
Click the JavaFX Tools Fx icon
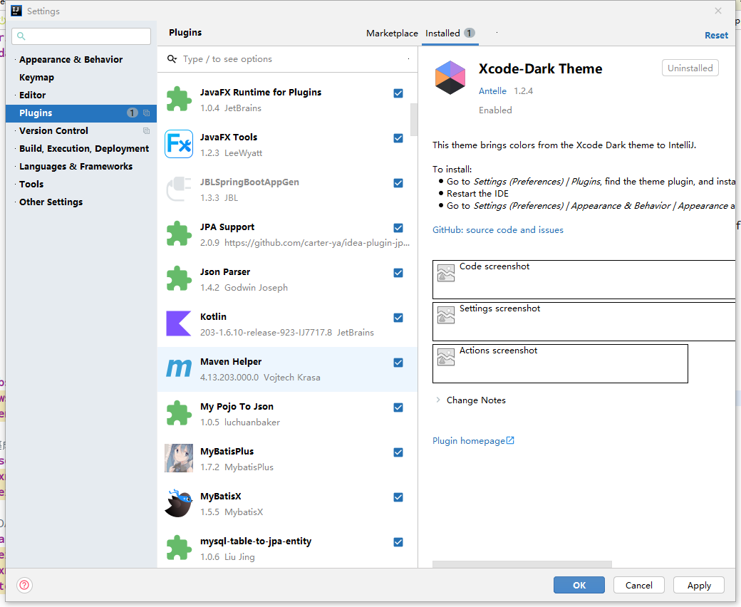[179, 144]
